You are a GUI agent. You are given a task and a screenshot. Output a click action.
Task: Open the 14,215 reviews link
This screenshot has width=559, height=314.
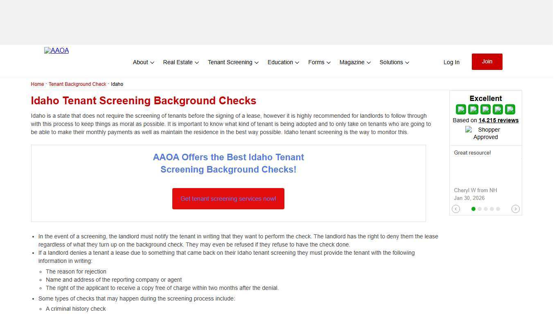(x=498, y=120)
